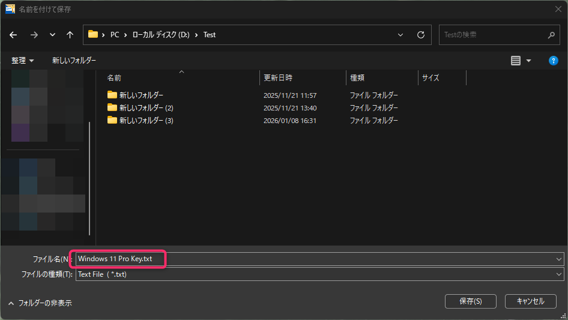
Task: Open the file type dropdown
Action: [558, 274]
